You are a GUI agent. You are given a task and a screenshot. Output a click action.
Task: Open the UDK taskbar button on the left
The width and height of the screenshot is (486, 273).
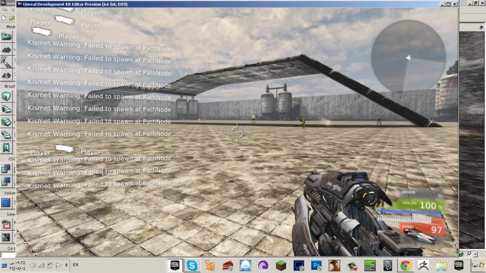[175, 265]
